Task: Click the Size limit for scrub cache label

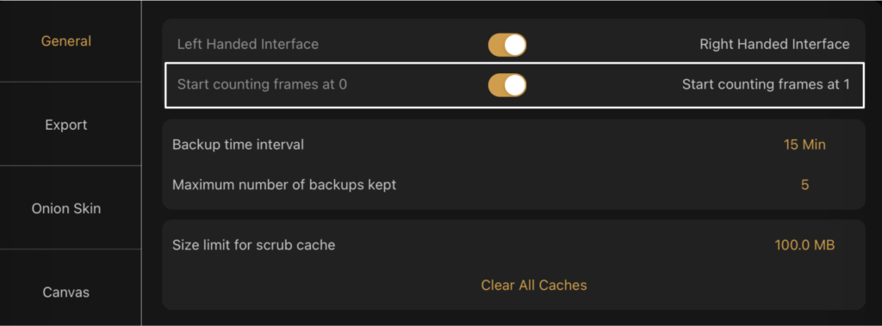Action: [254, 245]
